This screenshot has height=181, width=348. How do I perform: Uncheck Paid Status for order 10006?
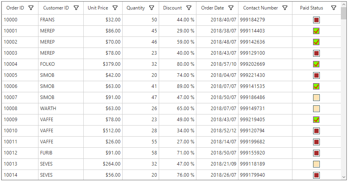(x=316, y=86)
